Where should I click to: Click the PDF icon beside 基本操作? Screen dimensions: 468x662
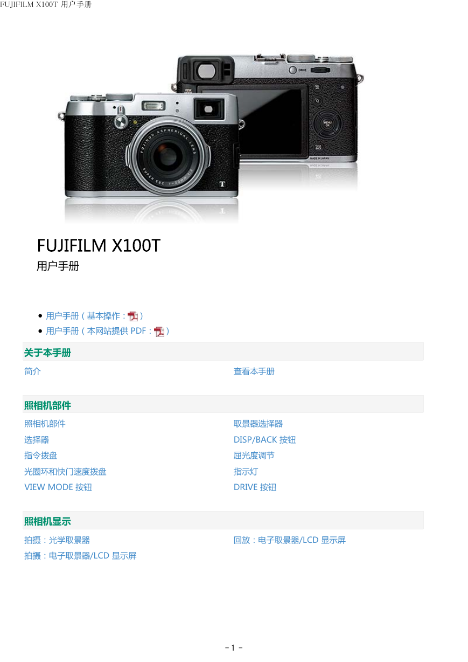pos(132,316)
